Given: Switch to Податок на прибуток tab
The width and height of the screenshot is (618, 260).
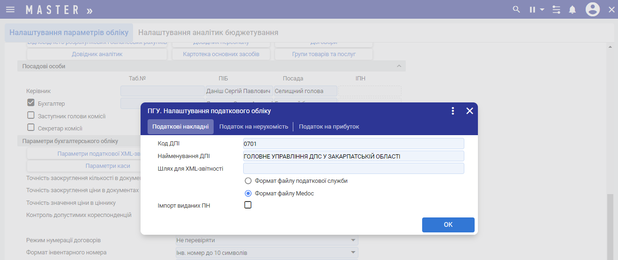Looking at the screenshot, I should pyautogui.click(x=329, y=127).
